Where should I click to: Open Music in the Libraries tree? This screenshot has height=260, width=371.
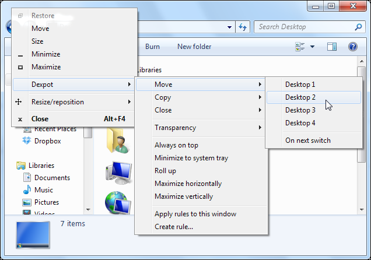44,190
